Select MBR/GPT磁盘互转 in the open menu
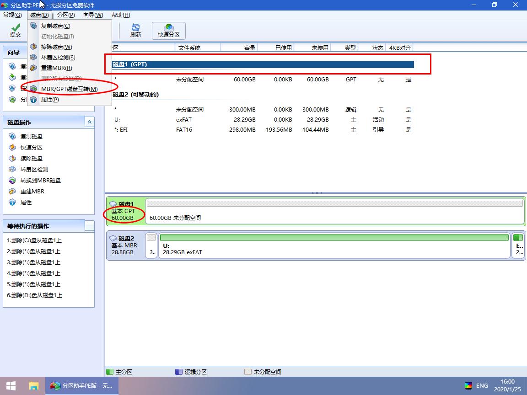This screenshot has height=395, width=527. pos(63,88)
